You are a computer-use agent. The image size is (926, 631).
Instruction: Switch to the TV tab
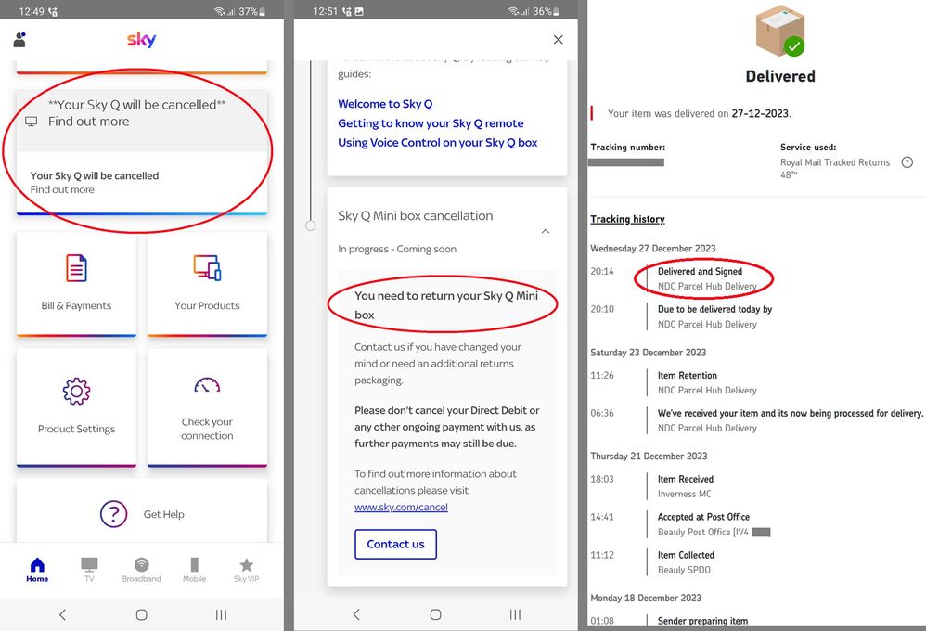click(89, 570)
